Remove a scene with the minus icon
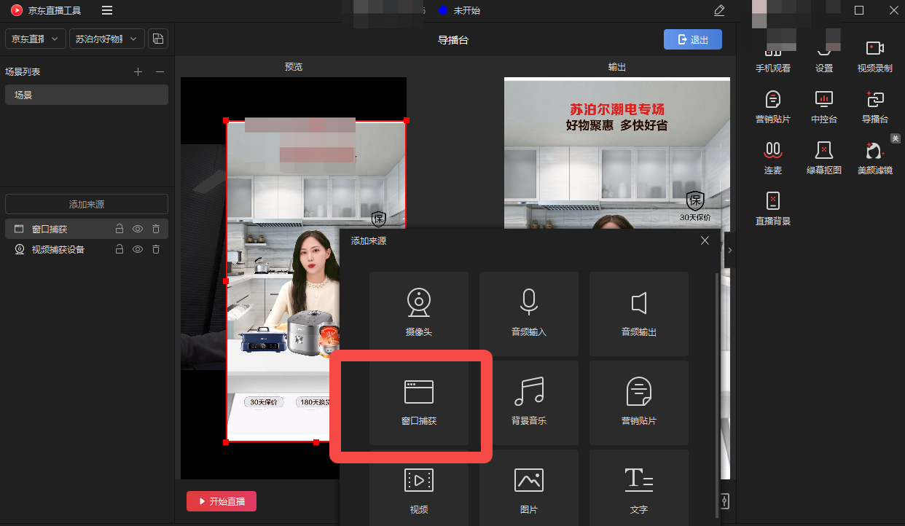905x526 pixels. pyautogui.click(x=160, y=72)
